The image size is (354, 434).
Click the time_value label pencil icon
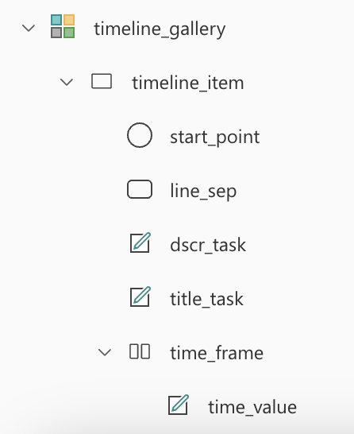[x=179, y=405]
